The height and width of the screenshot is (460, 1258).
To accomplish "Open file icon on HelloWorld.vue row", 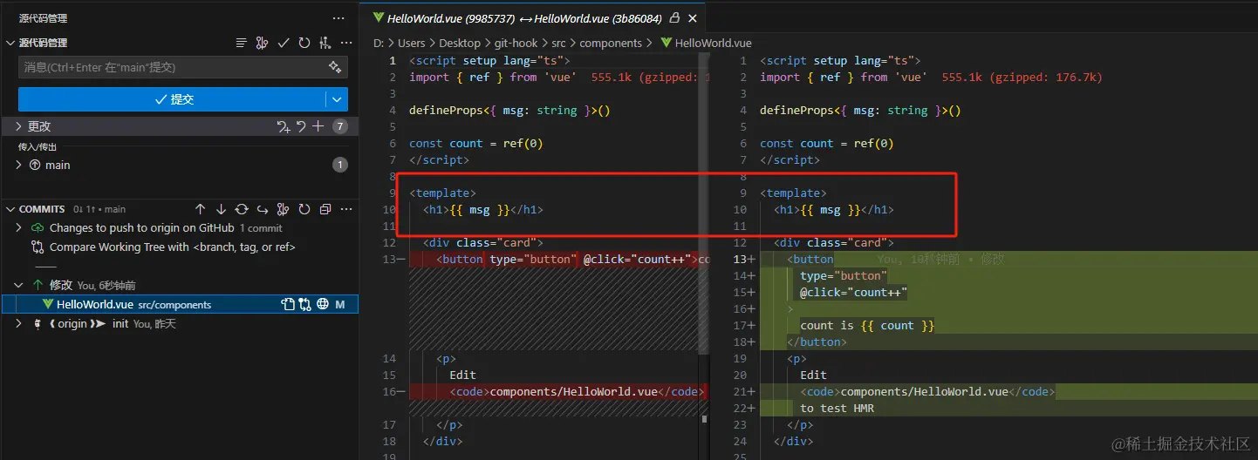I will pyautogui.click(x=287, y=304).
